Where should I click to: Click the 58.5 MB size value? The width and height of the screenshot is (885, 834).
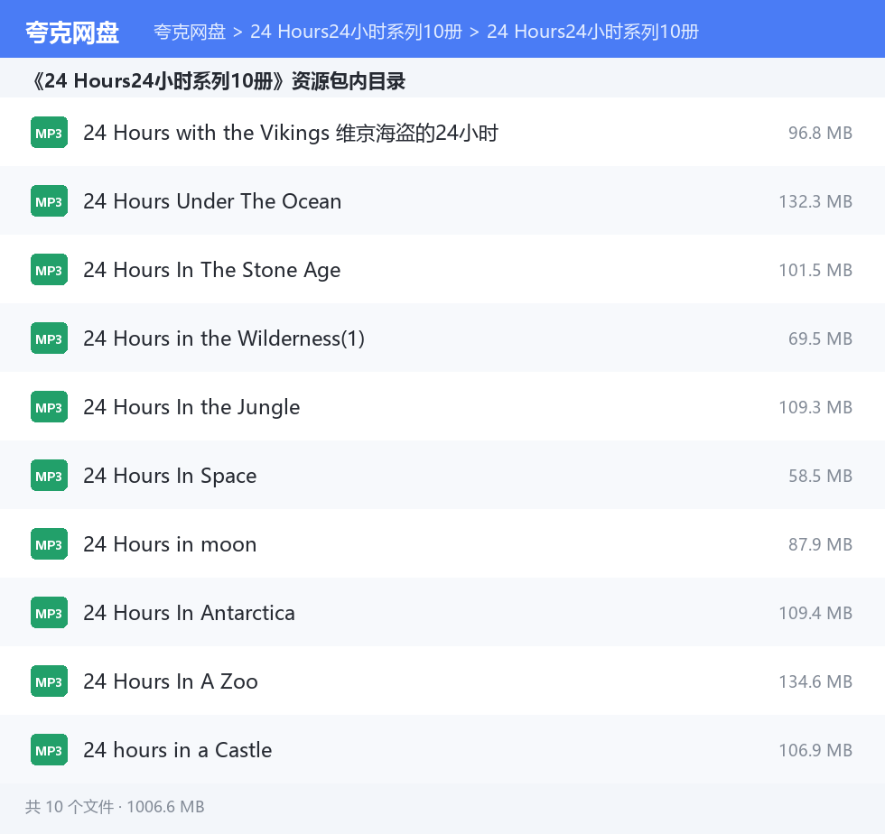click(x=820, y=476)
